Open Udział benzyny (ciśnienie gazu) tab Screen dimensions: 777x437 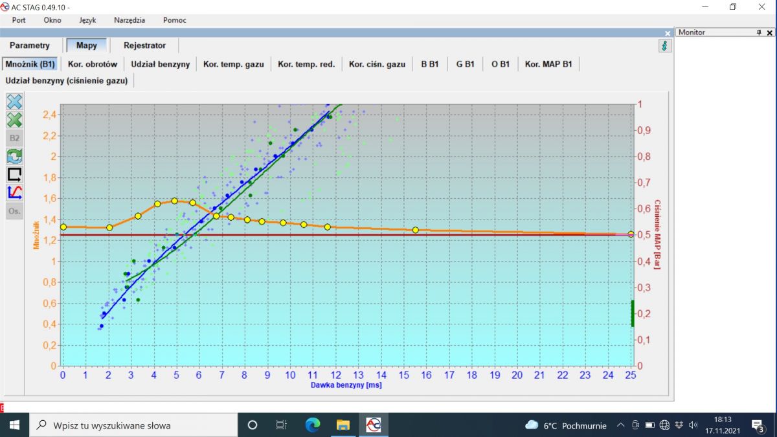[67, 80]
